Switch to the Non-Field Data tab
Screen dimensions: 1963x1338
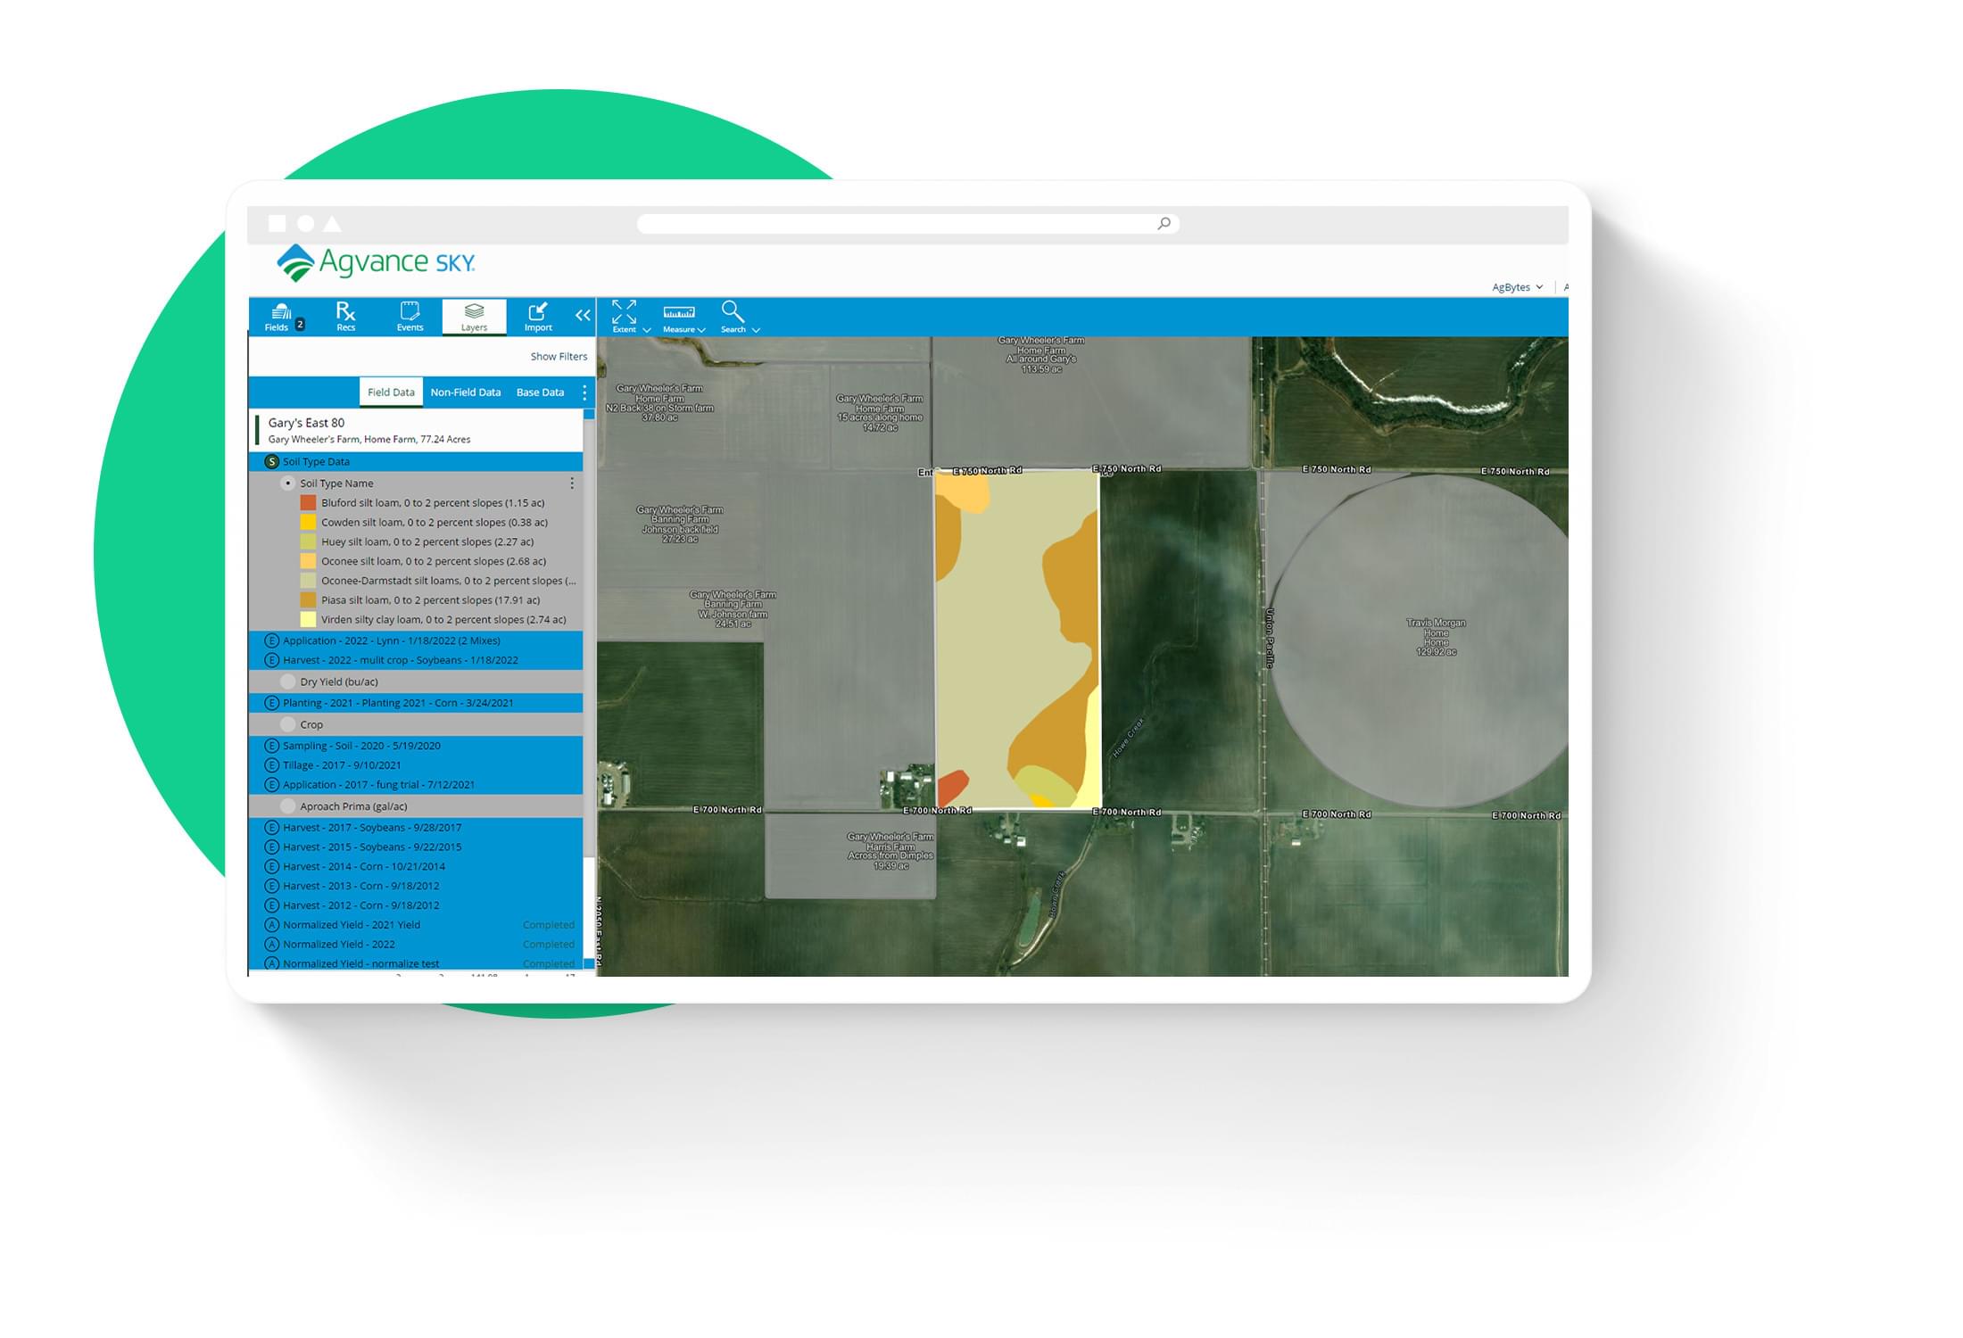[465, 392]
